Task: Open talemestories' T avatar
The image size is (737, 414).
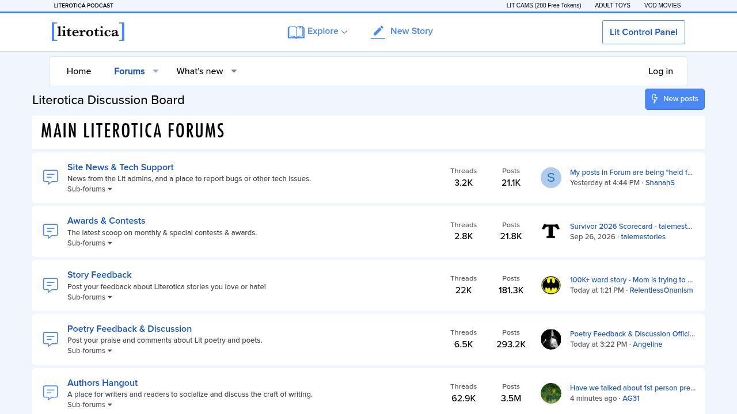Action: (x=551, y=231)
